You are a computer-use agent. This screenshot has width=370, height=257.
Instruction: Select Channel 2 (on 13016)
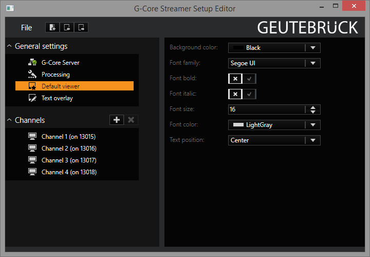[69, 149]
